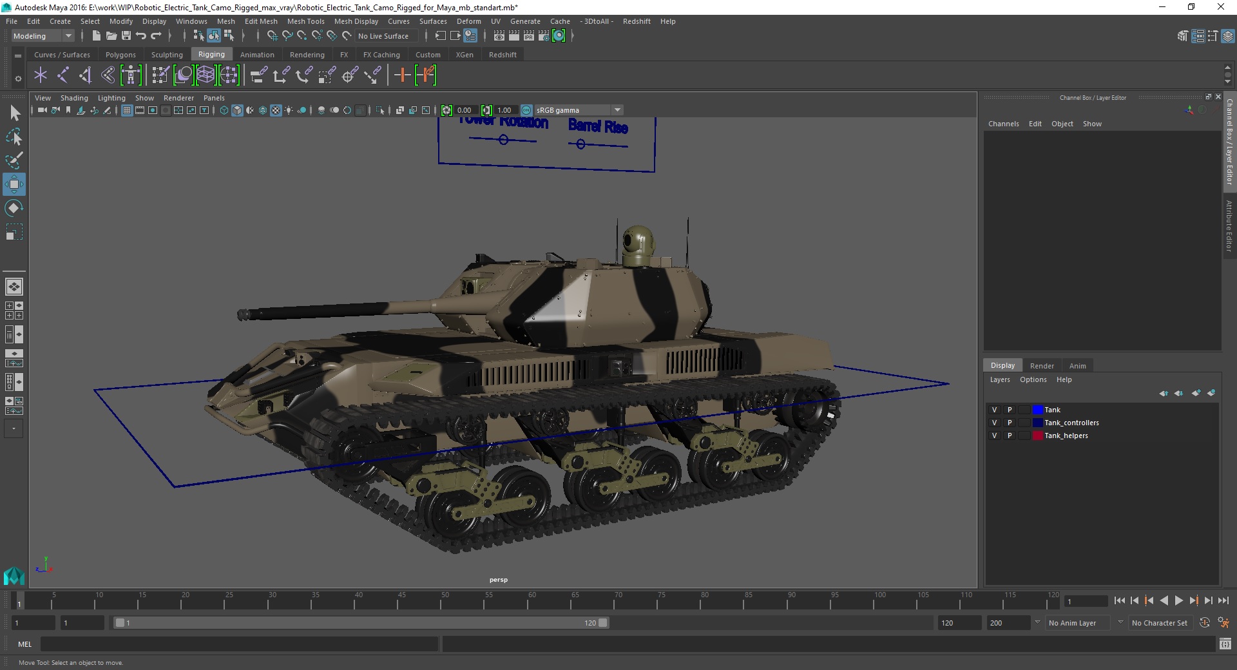The image size is (1237, 670).
Task: Toggle the viewport grid display
Action: tap(127, 110)
